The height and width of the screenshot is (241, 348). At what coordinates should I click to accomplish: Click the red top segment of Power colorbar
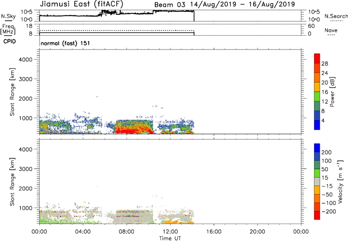(x=317, y=58)
